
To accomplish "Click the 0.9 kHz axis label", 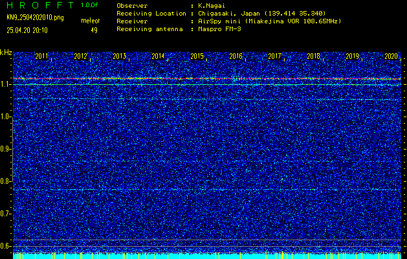I will coord(5,149).
